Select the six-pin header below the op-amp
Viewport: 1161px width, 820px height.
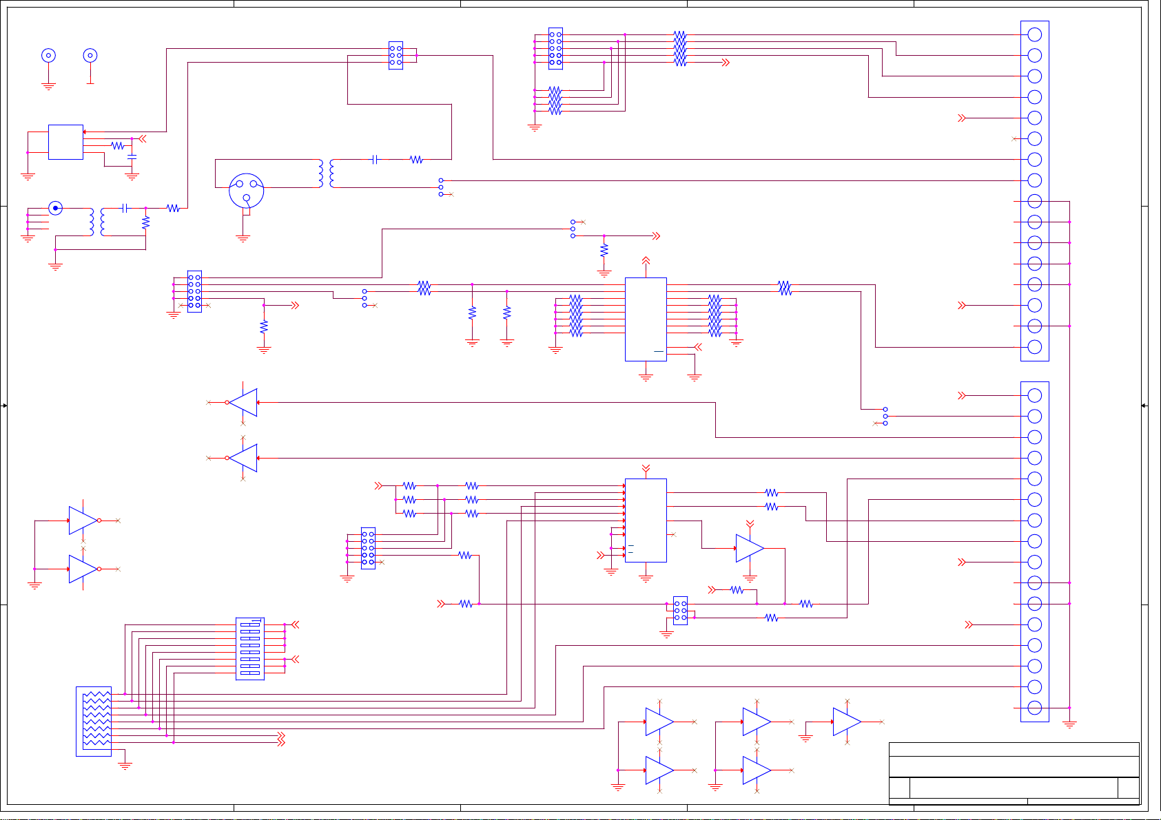coord(680,611)
